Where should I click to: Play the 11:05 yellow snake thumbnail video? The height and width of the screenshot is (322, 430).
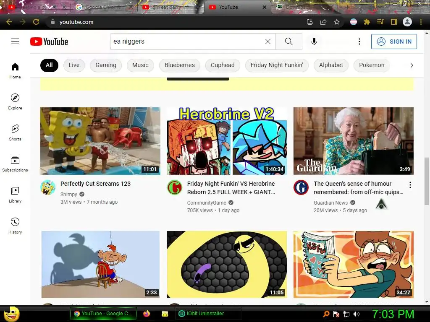(x=227, y=265)
